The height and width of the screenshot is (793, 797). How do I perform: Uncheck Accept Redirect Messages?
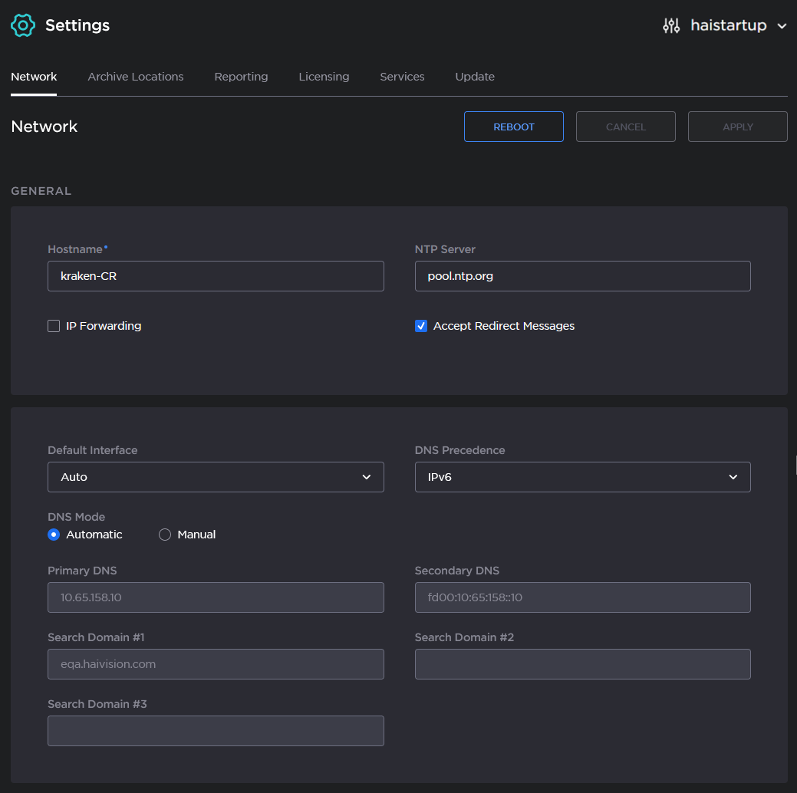[421, 325]
